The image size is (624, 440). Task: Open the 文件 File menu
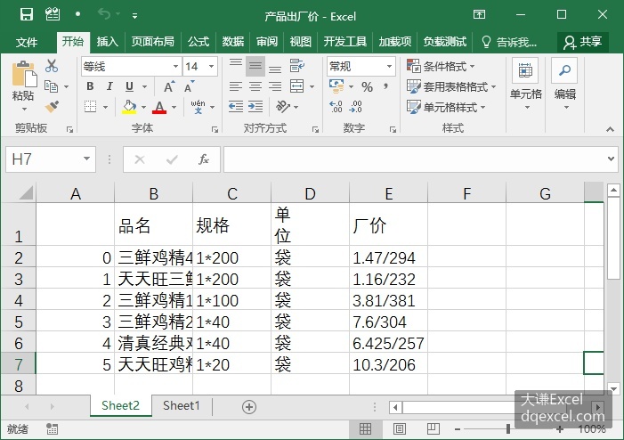click(x=27, y=41)
